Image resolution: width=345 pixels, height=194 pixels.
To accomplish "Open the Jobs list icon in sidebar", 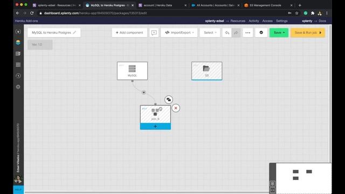I will click(x=18, y=54).
